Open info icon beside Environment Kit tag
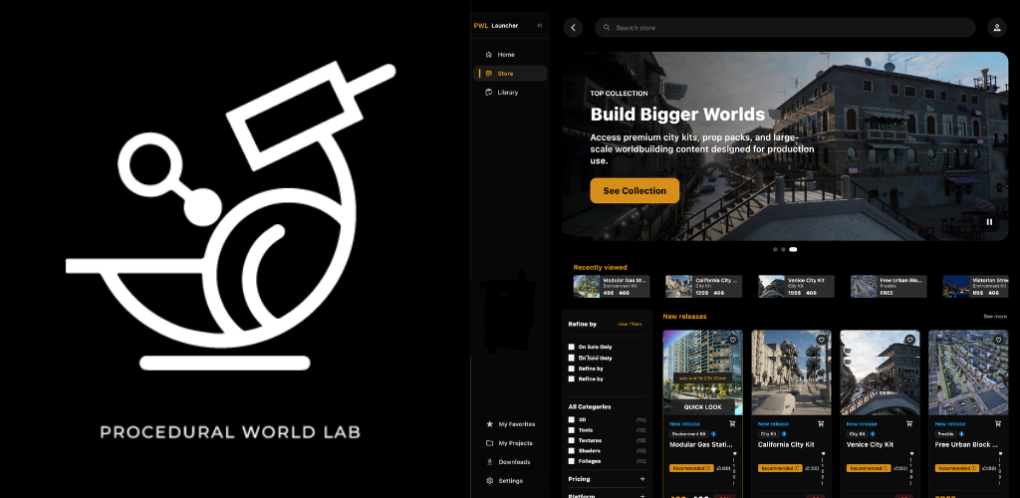The image size is (1020, 498). point(713,433)
